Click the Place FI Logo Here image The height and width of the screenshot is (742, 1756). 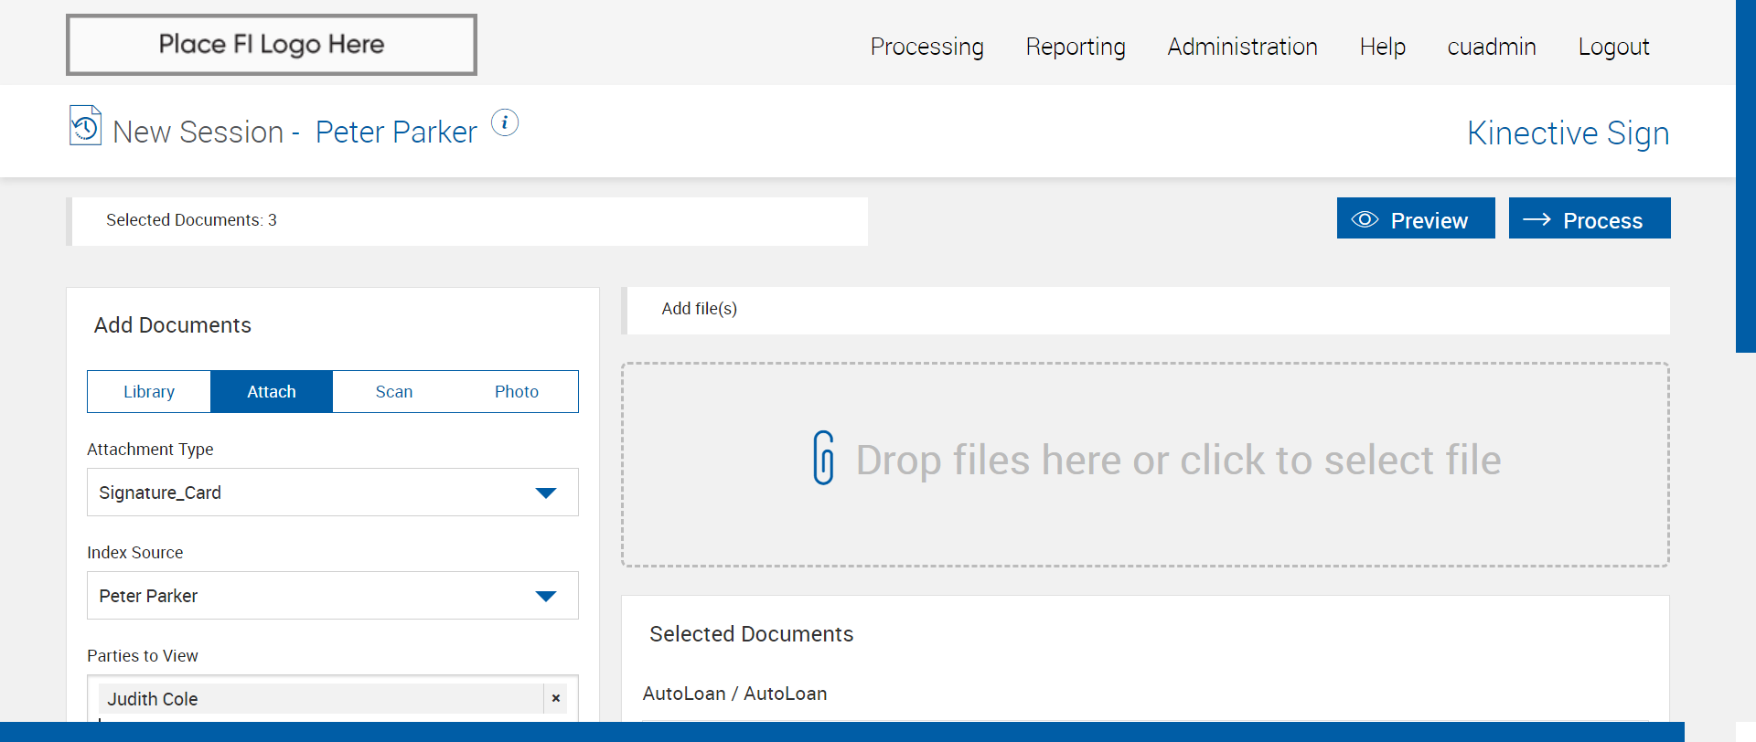(x=272, y=45)
